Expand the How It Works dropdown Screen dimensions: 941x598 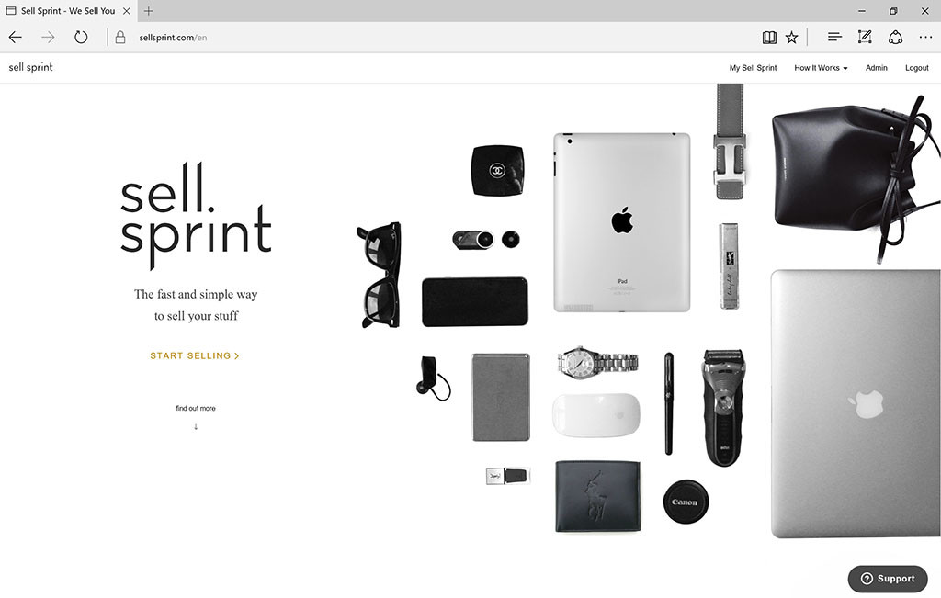pyautogui.click(x=821, y=68)
